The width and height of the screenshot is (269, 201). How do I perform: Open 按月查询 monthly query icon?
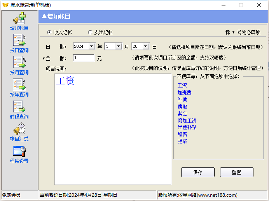(x=19, y=63)
